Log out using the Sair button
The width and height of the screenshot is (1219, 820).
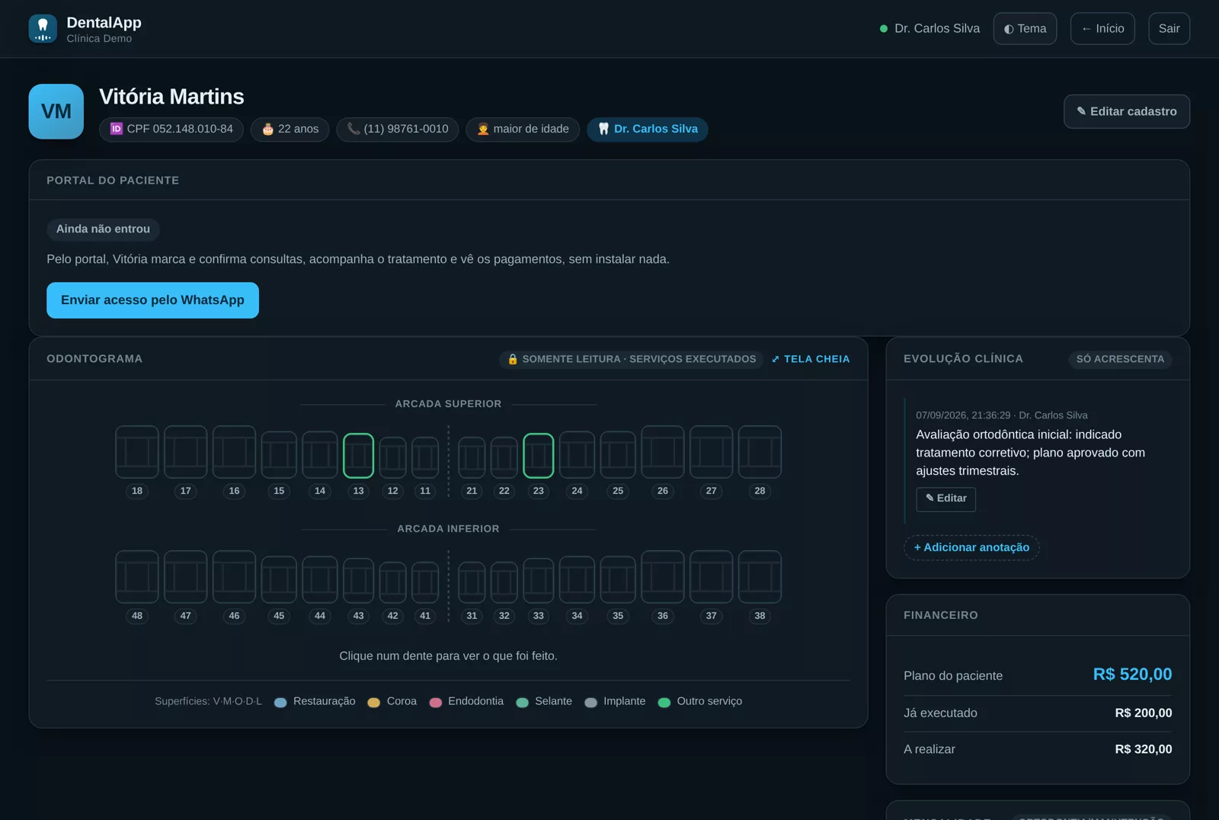(x=1169, y=28)
